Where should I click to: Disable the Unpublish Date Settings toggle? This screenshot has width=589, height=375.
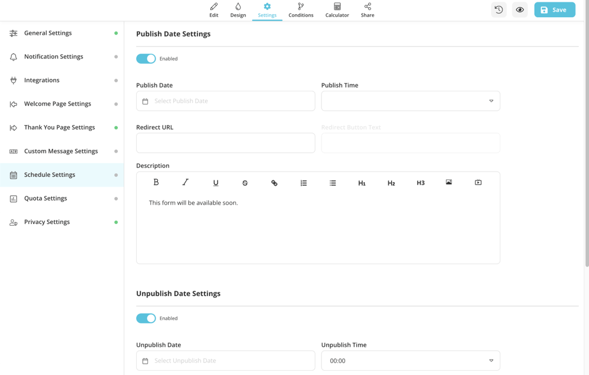pyautogui.click(x=146, y=318)
